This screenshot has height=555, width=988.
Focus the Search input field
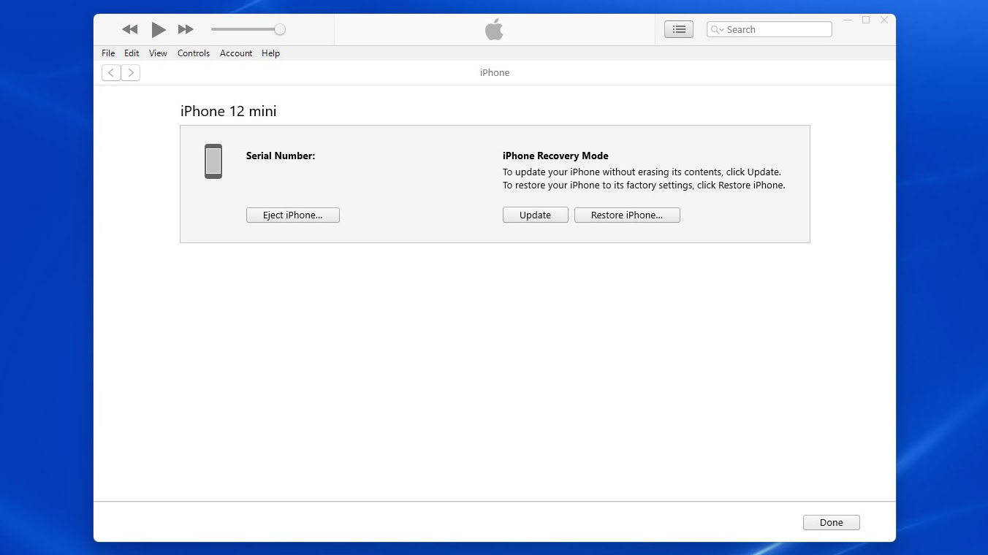769,29
